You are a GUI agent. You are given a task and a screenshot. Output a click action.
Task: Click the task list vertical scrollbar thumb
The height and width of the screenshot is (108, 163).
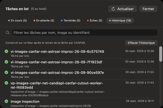pos(161,54)
